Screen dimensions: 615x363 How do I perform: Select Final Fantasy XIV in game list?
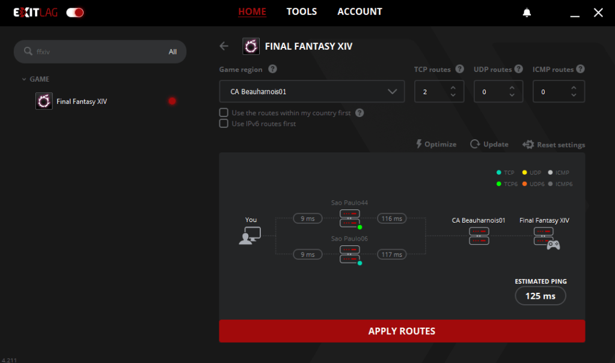pyautogui.click(x=82, y=101)
